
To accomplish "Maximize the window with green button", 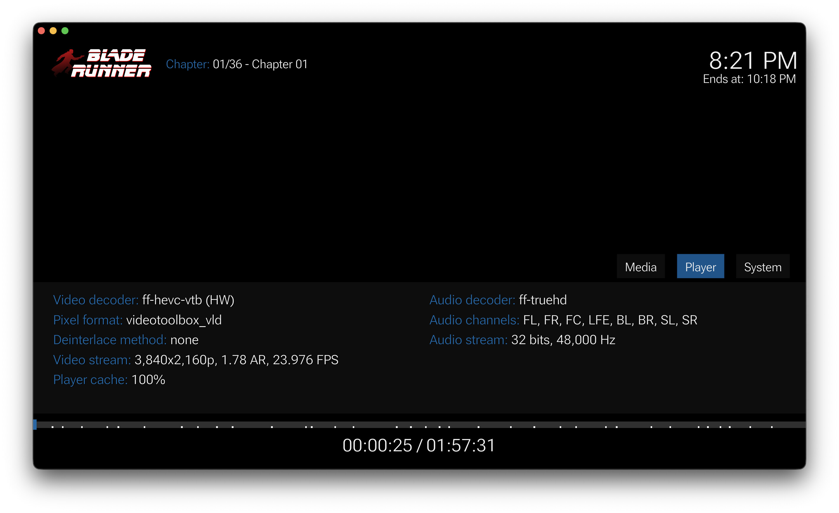I will [x=65, y=31].
